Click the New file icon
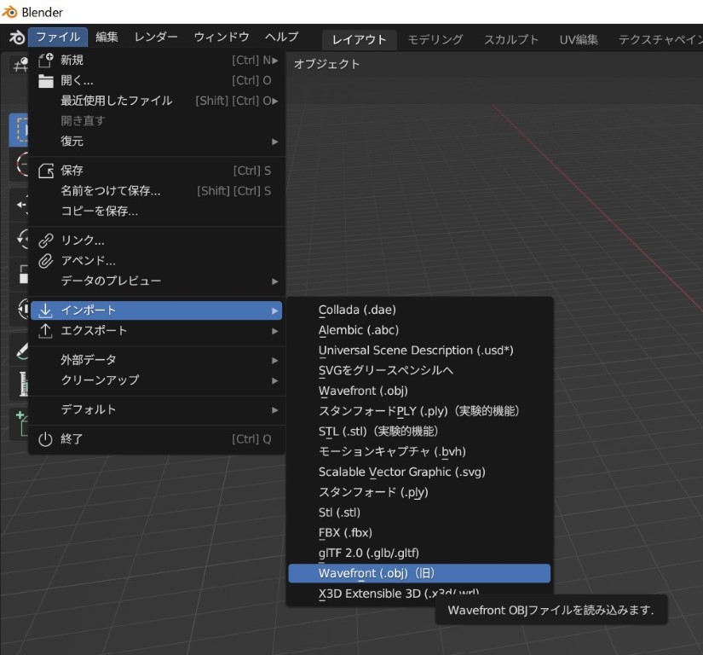 46,61
